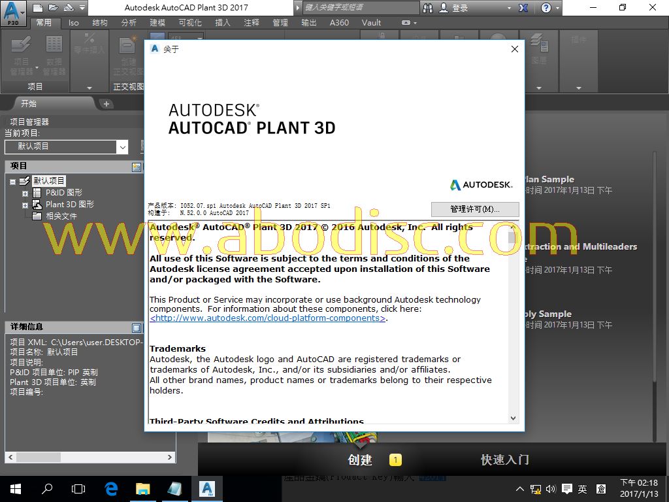
Task: Click the 详细信息 horizontal scrollbar left arrow
Action: click(10, 457)
